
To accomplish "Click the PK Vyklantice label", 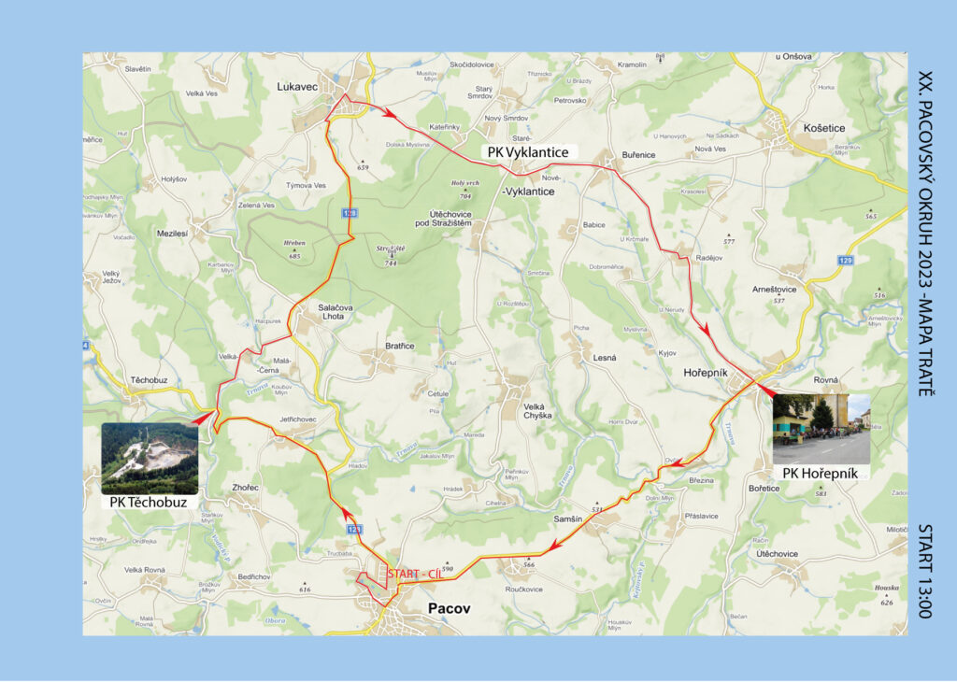I will pyautogui.click(x=528, y=152).
